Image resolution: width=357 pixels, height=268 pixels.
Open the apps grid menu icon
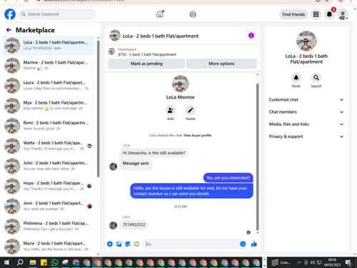(x=316, y=14)
